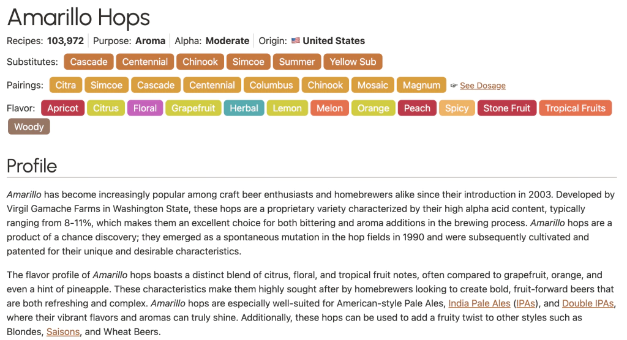Click the pink Floral flavor tag
Viewport: 627px width, 340px height.
pos(145,108)
